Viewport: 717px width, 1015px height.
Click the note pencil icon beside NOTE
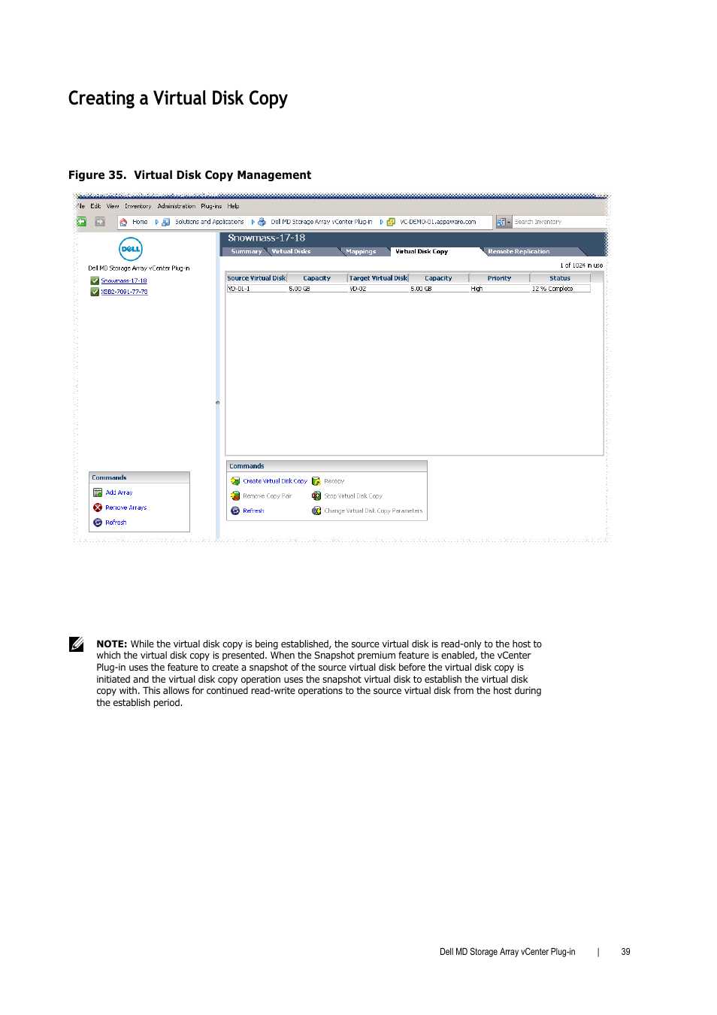[77, 644]
